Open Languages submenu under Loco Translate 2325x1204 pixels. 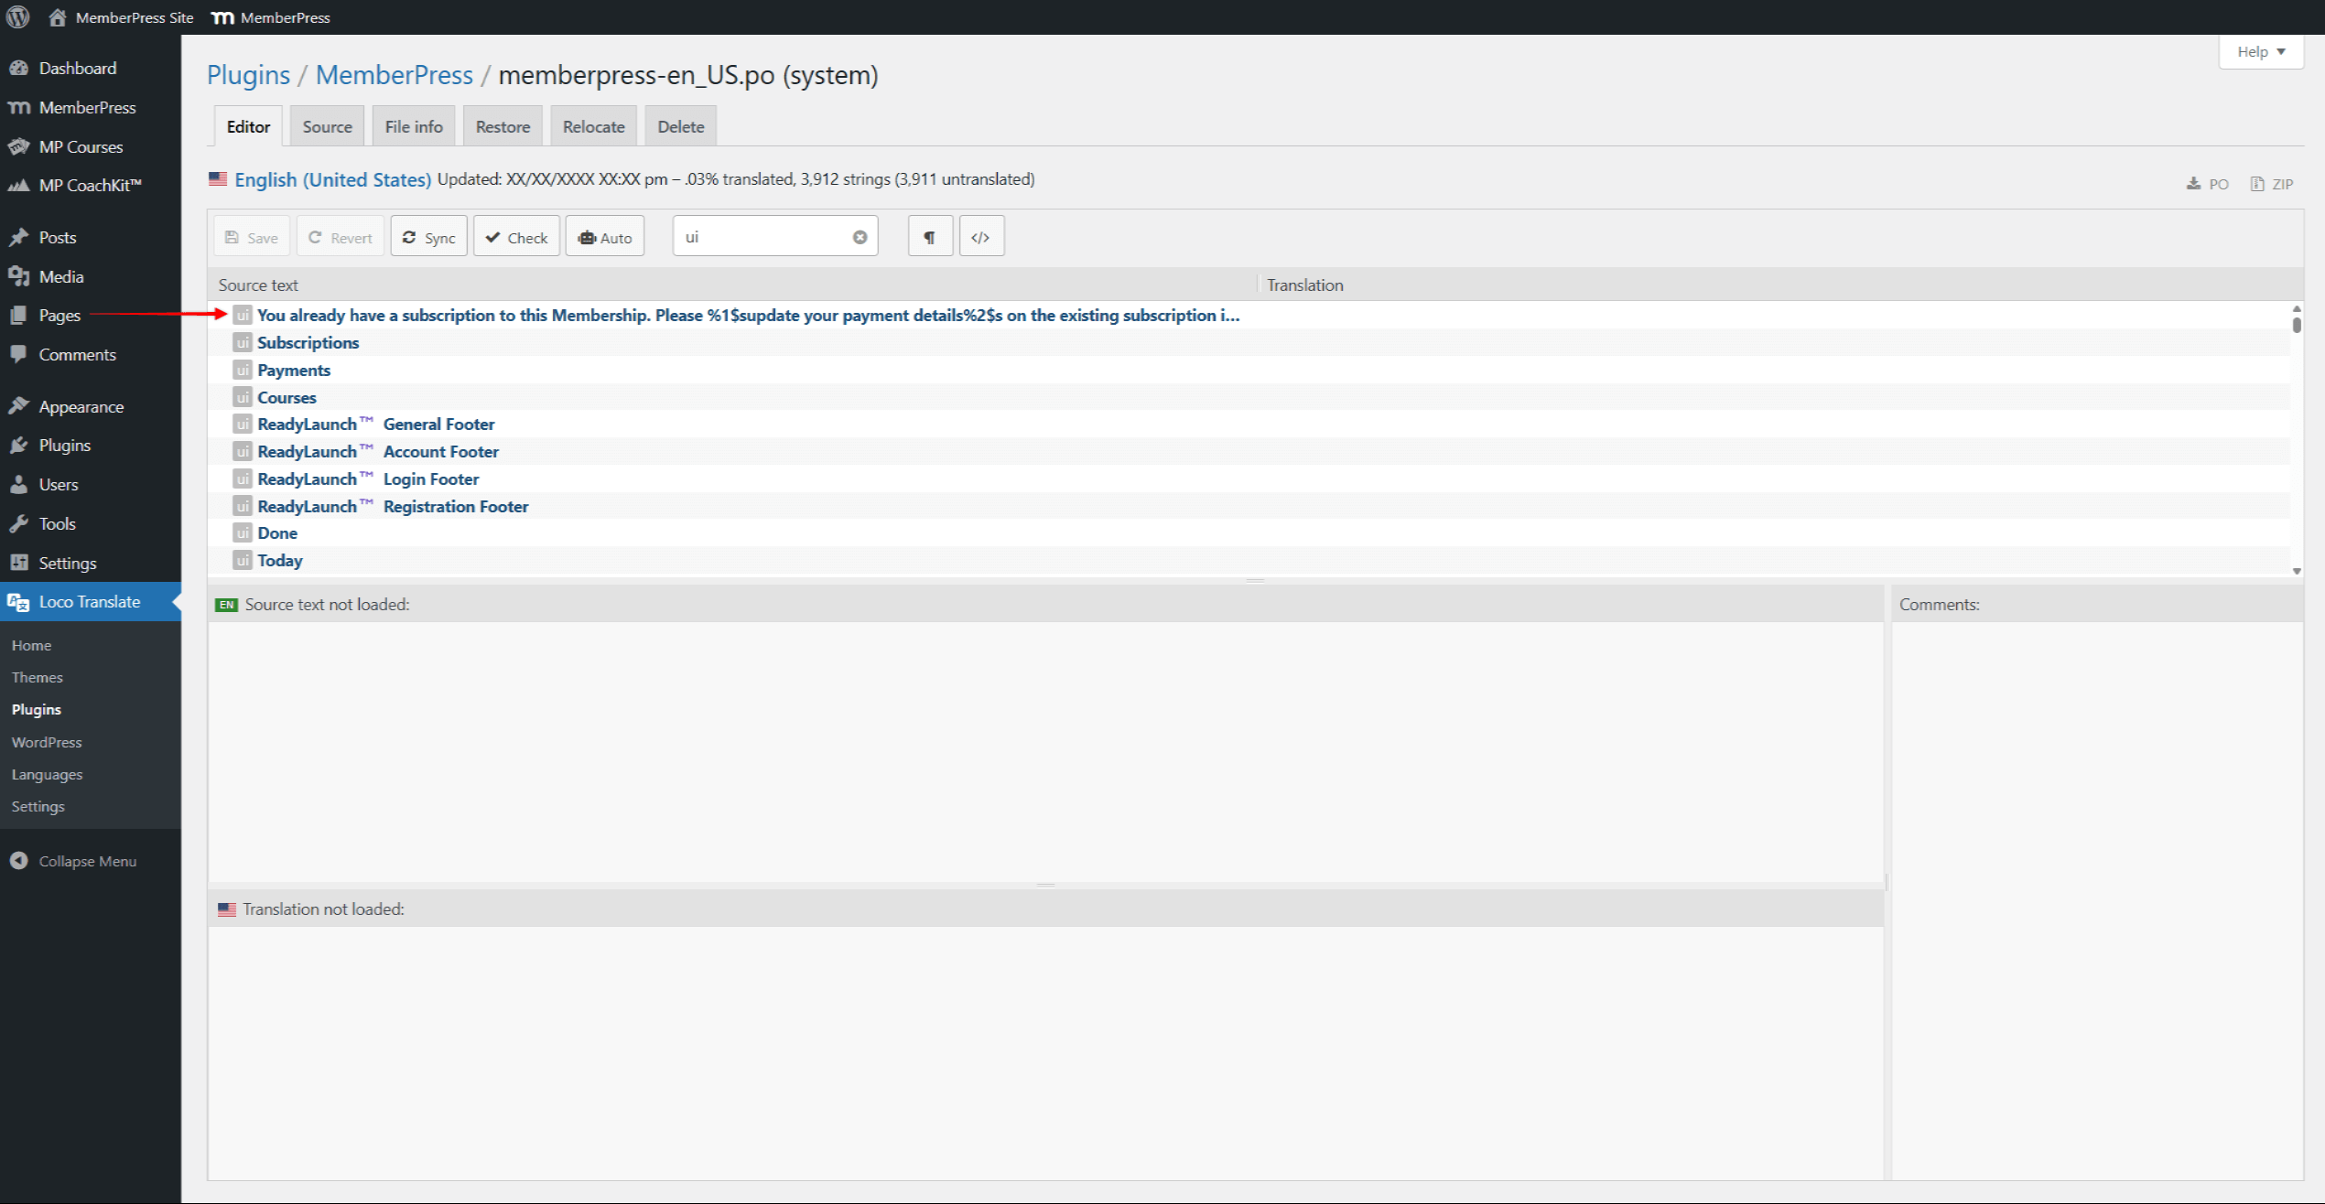click(x=47, y=774)
